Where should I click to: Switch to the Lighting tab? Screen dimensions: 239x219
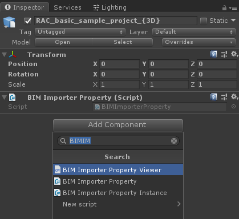(110, 7)
